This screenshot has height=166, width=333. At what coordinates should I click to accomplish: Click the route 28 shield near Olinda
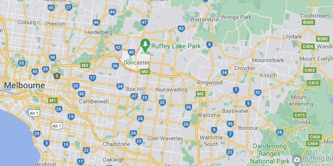(280, 132)
